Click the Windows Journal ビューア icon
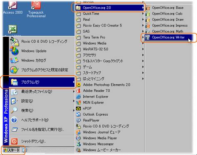This screenshot has height=155, width=197. pyautogui.click(x=79, y=132)
